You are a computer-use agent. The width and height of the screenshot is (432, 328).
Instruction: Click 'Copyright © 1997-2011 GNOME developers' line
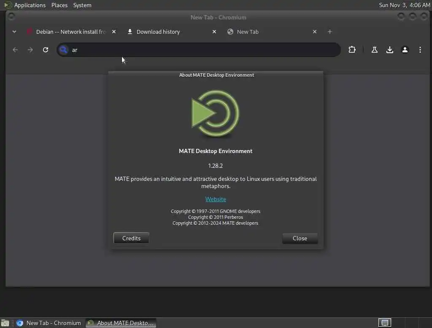point(216,211)
